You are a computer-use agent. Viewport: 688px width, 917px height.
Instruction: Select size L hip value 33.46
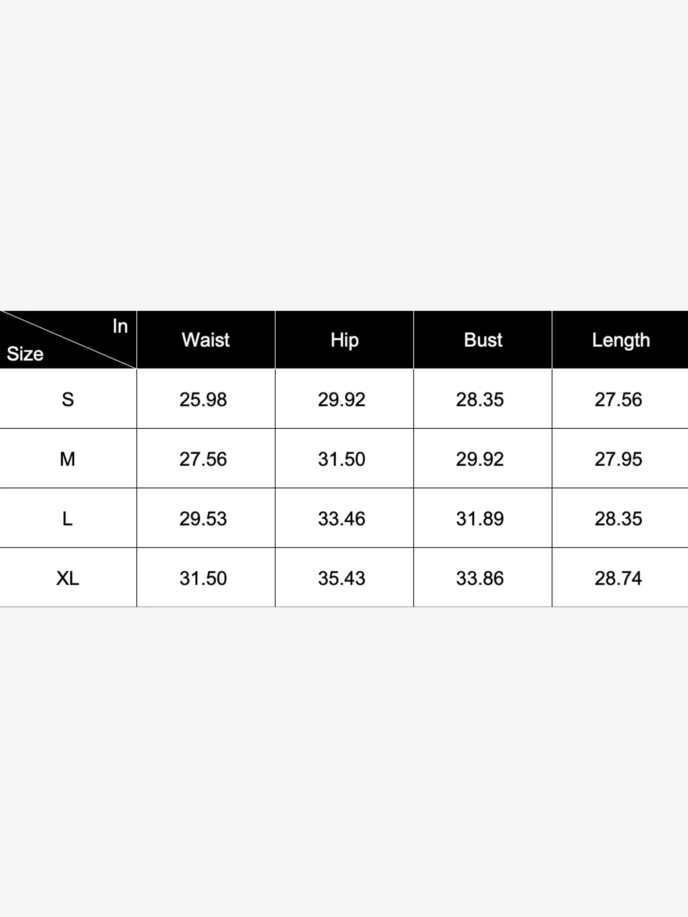[x=342, y=519]
